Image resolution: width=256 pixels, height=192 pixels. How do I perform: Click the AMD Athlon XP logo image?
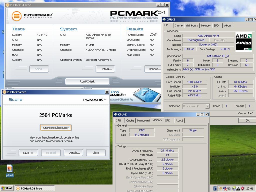point(243,42)
